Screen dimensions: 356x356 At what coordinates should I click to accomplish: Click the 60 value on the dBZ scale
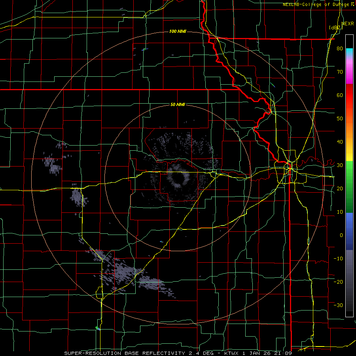coord(340,95)
